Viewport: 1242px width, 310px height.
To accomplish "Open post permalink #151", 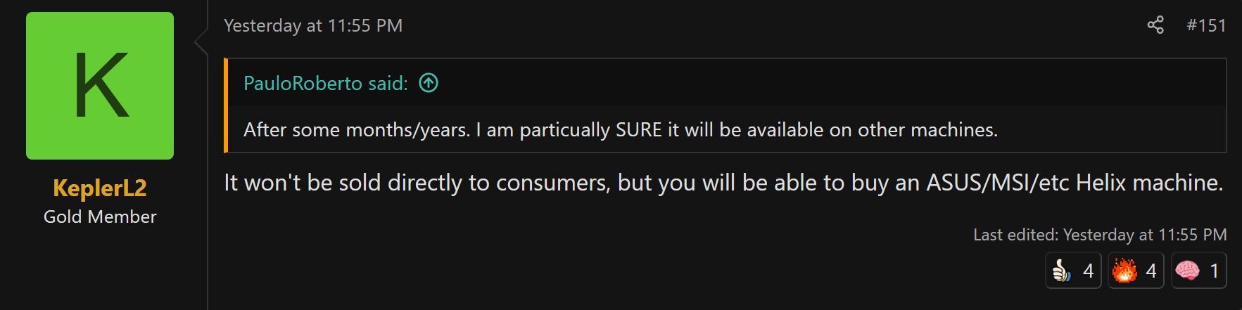I will [1206, 25].
